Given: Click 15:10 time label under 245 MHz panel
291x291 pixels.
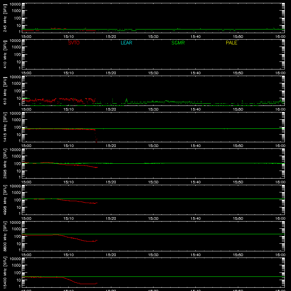Looking at the screenshot, I should [68, 37].
